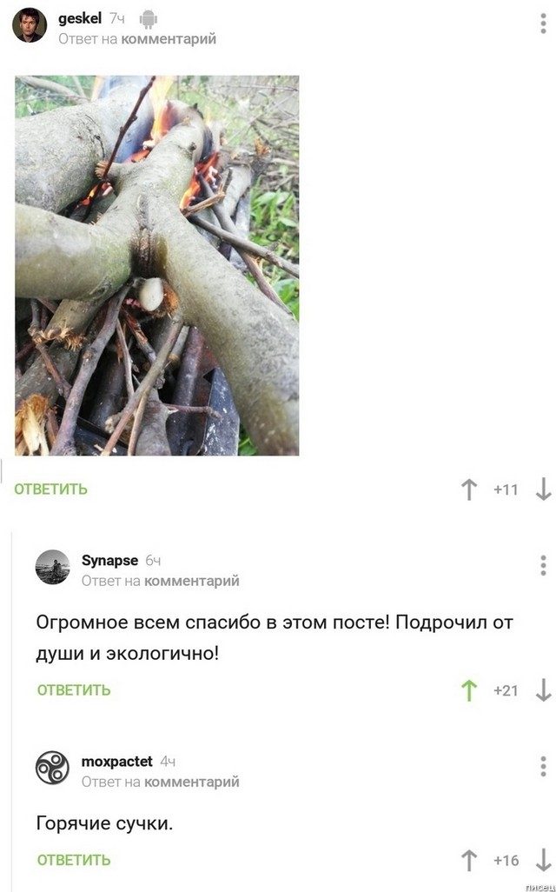Open three-dot menu on moxpactet's comment
556x892 pixels.
point(544,766)
